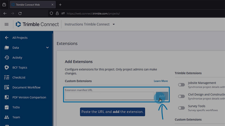The image size is (225, 126).
Task: Click the PDF Version Comparison icon
Action: coord(6,97)
